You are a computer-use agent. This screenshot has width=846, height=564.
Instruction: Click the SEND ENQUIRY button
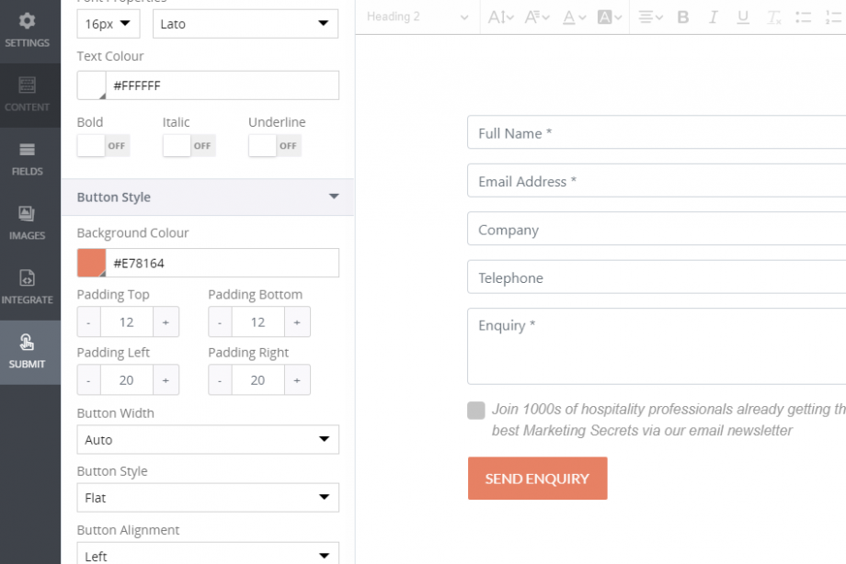537,478
